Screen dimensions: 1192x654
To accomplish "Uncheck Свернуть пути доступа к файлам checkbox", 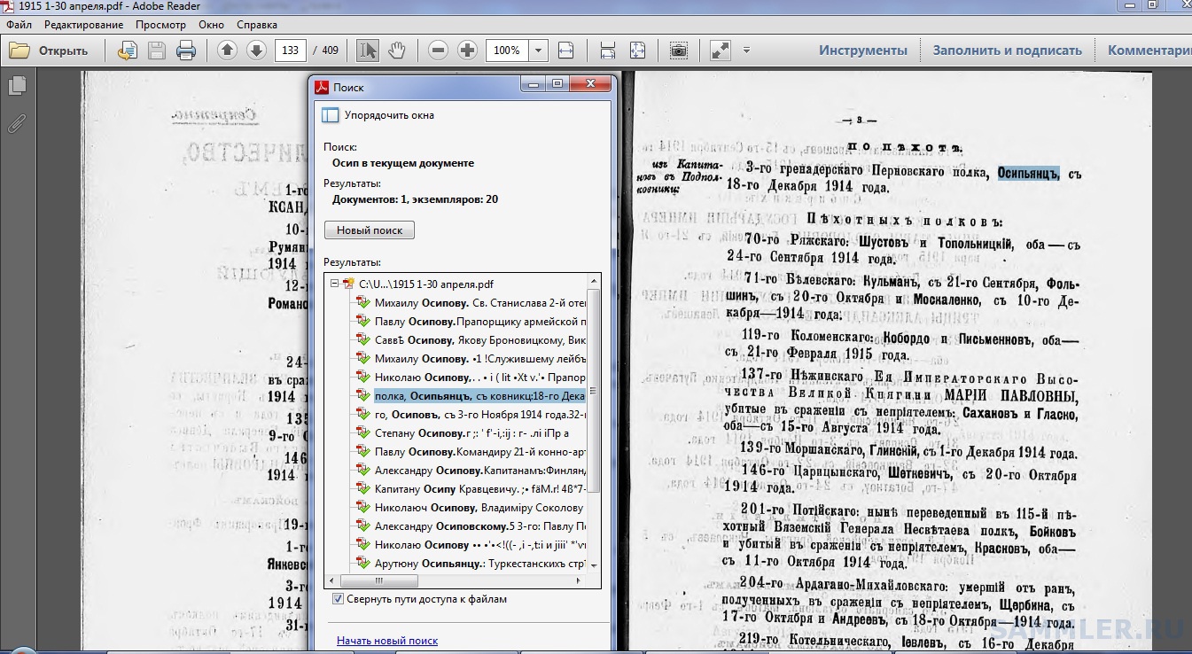I will pos(338,600).
